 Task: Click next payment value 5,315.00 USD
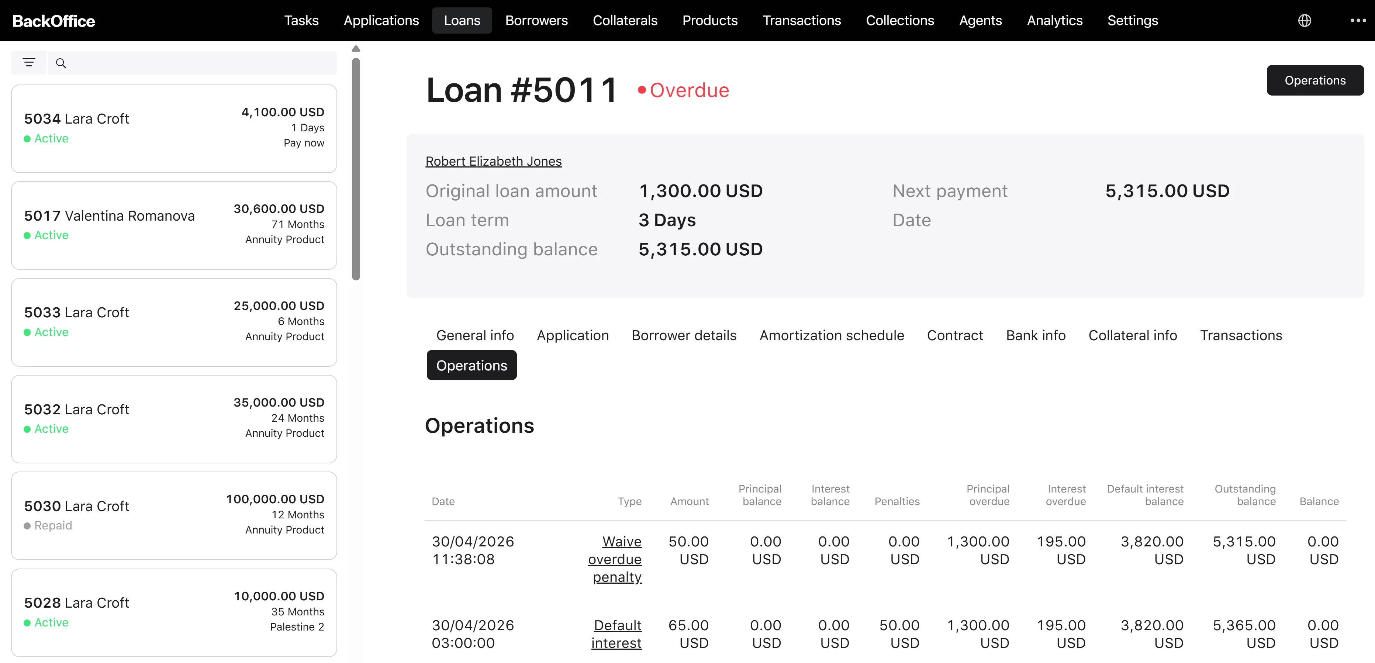pos(1167,191)
